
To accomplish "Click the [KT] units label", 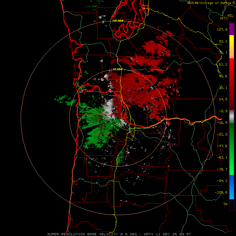I will pos(224,18).
